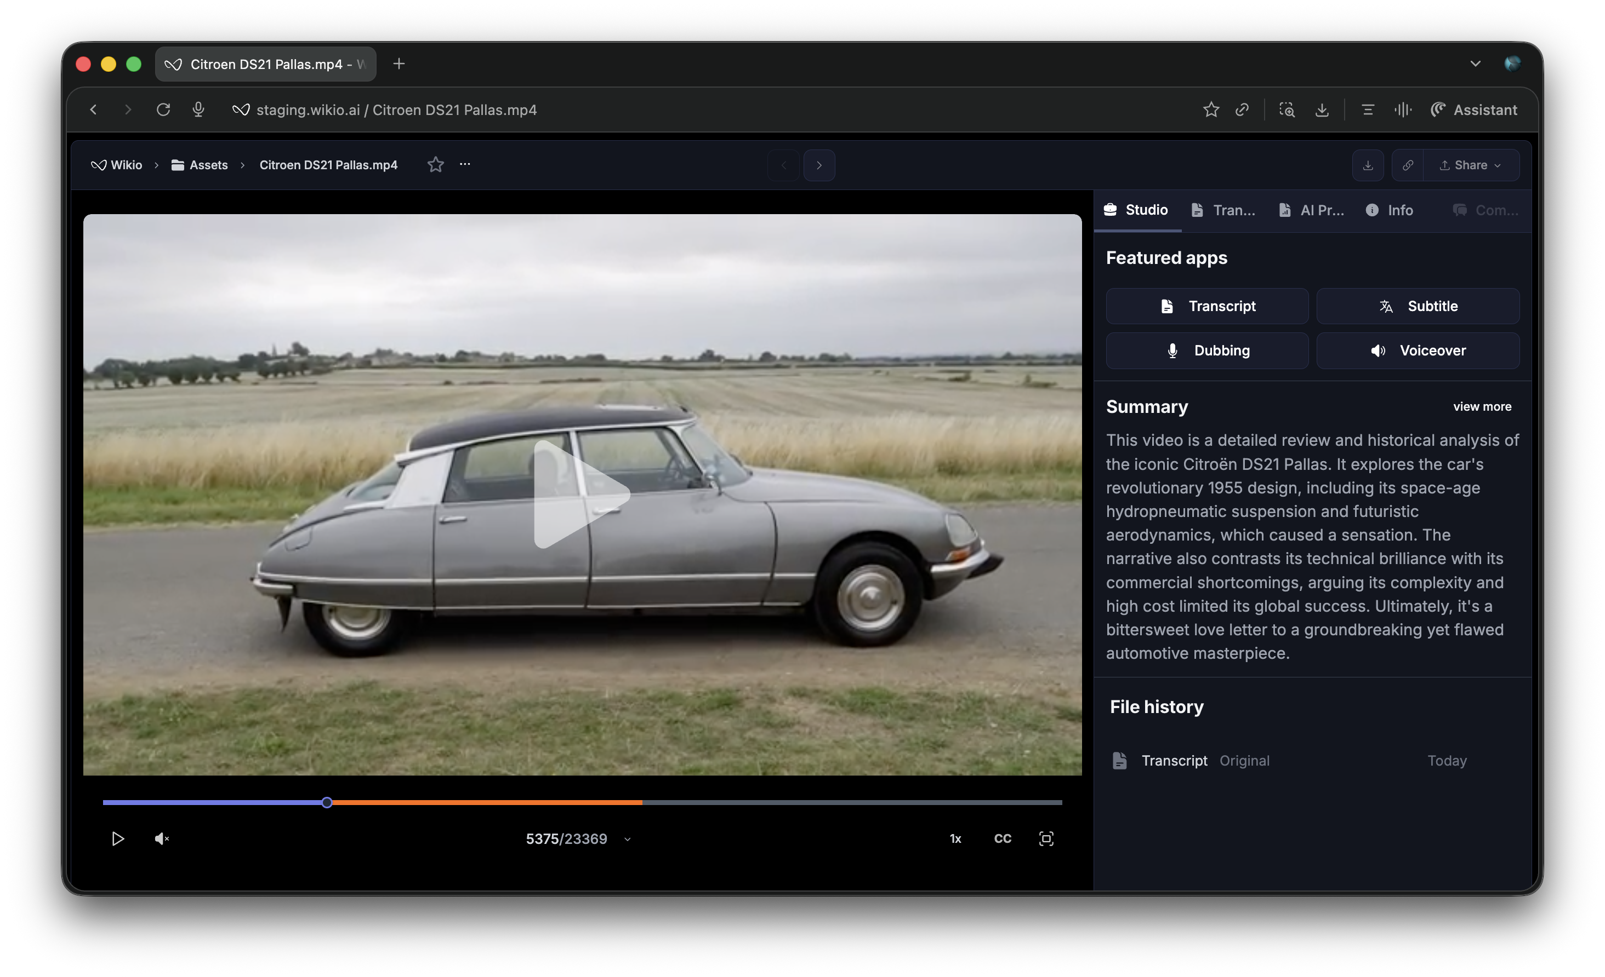Click the playback timeline scrubber handle
This screenshot has height=977, width=1605.
[327, 802]
